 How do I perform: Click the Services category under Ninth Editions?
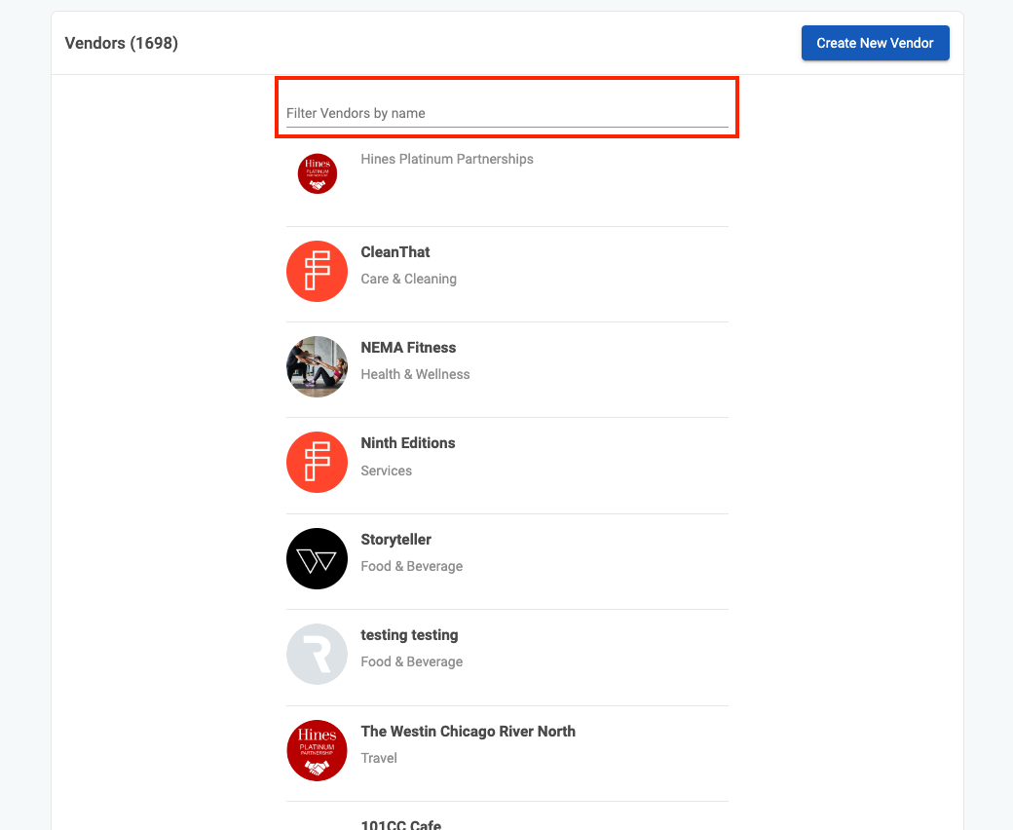click(386, 471)
